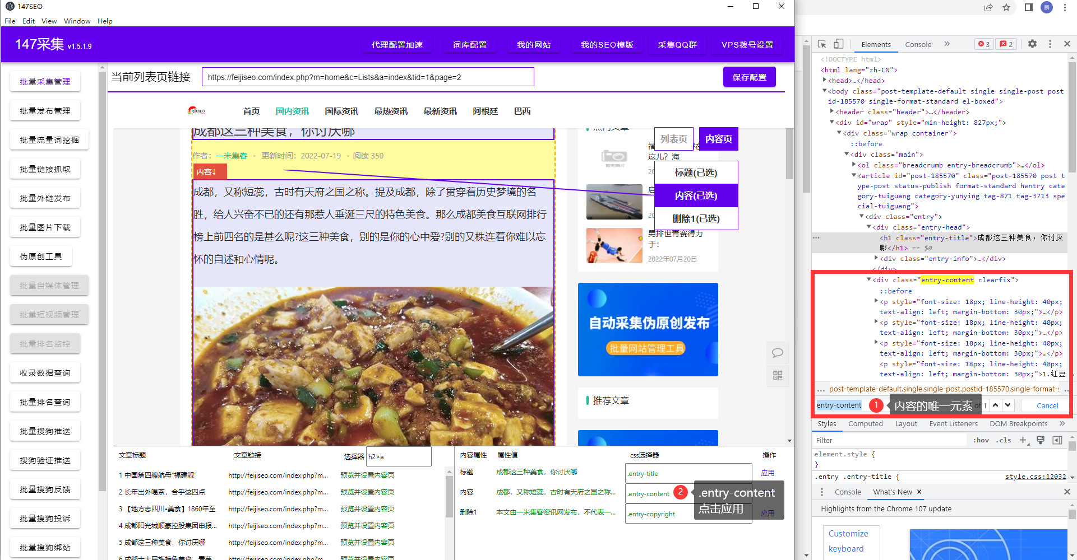Open the Help menu
This screenshot has height=560, width=1077.
tap(105, 21)
